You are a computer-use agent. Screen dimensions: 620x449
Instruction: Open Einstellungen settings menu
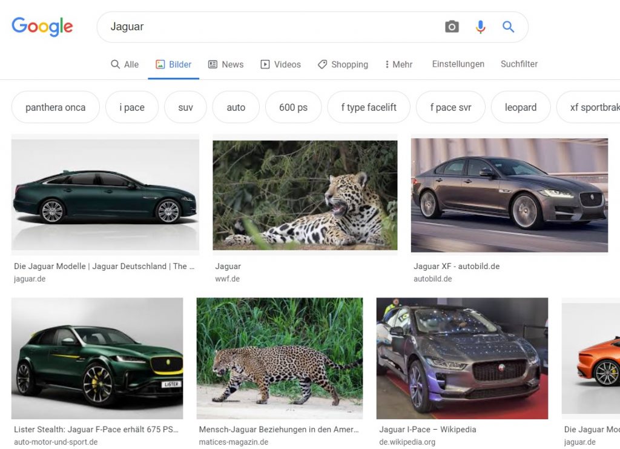[x=458, y=64]
